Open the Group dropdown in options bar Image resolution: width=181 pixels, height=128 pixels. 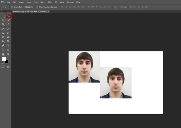29,7
